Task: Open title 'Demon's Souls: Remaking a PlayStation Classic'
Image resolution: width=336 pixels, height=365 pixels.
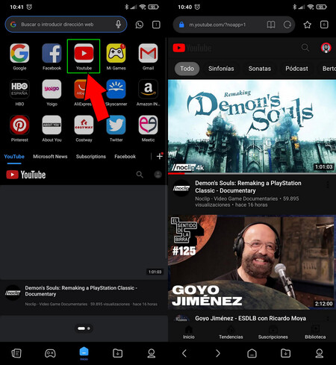Action: point(248,187)
